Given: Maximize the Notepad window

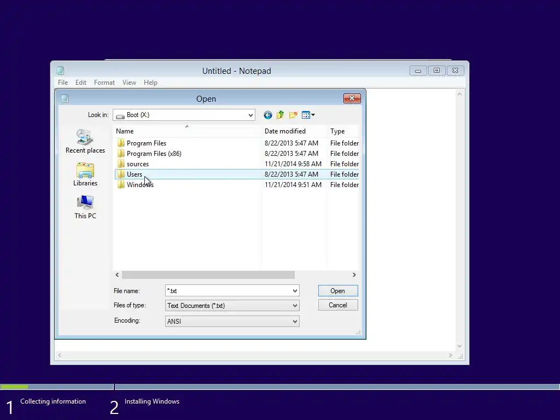Looking at the screenshot, I should pos(436,71).
